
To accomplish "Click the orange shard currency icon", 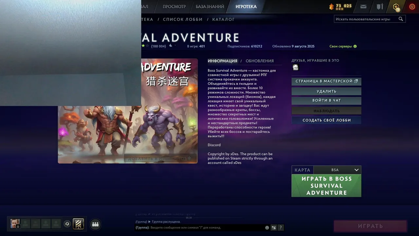I will 332,7.
